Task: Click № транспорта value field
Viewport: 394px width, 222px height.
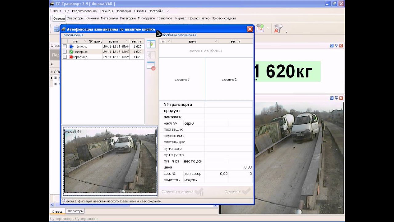Action: [228, 105]
